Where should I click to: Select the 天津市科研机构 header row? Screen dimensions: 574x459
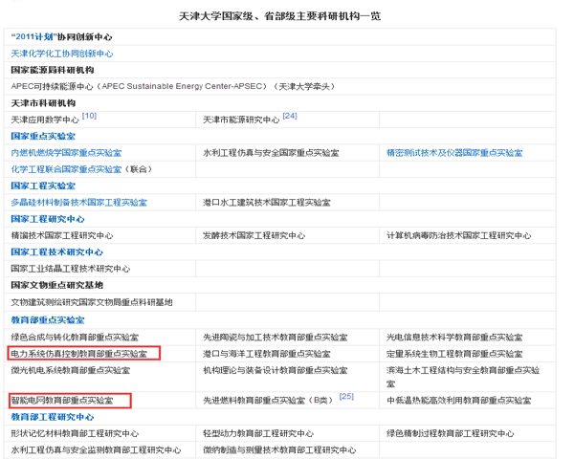pyautogui.click(x=280, y=103)
